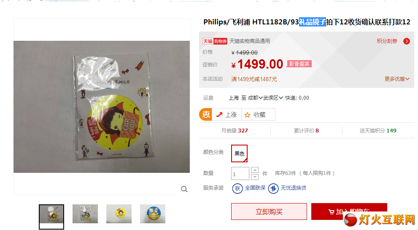Click the 立即购买 buy now button

269,211
